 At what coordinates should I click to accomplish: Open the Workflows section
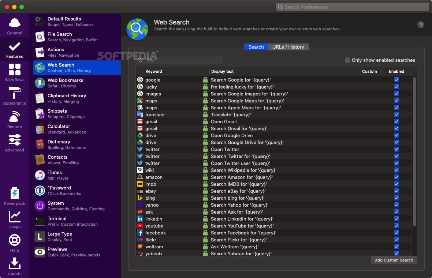14,73
